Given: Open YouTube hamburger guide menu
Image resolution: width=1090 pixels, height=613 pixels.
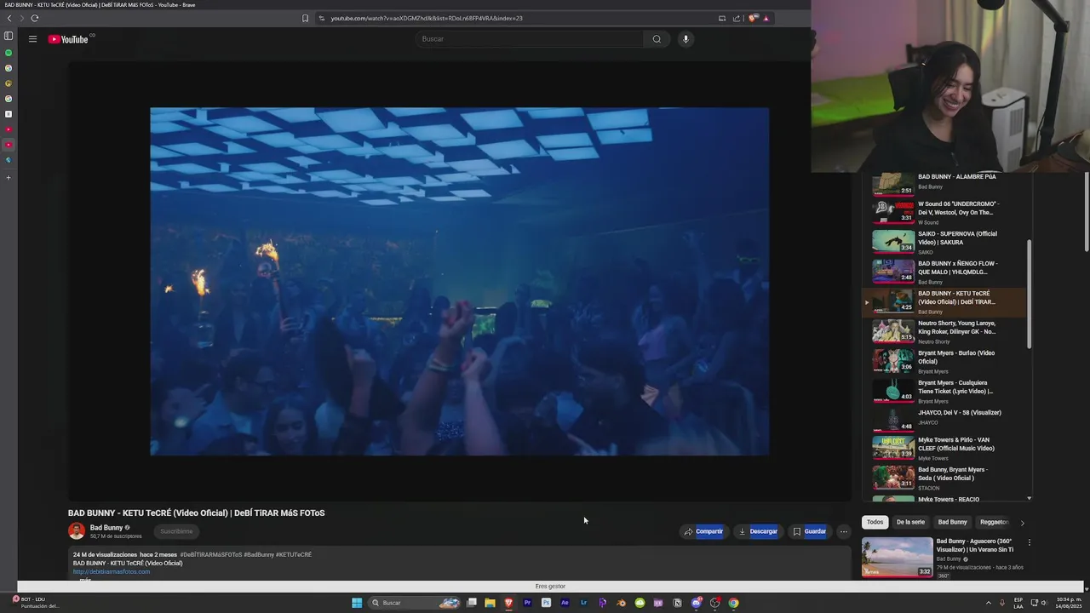Looking at the screenshot, I should (x=32, y=39).
